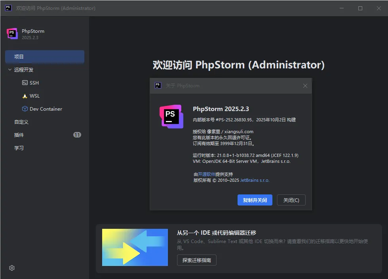This screenshot has width=388, height=279.
Task: Click the PhpStorm logo in the sidebar
Action: click(12, 34)
